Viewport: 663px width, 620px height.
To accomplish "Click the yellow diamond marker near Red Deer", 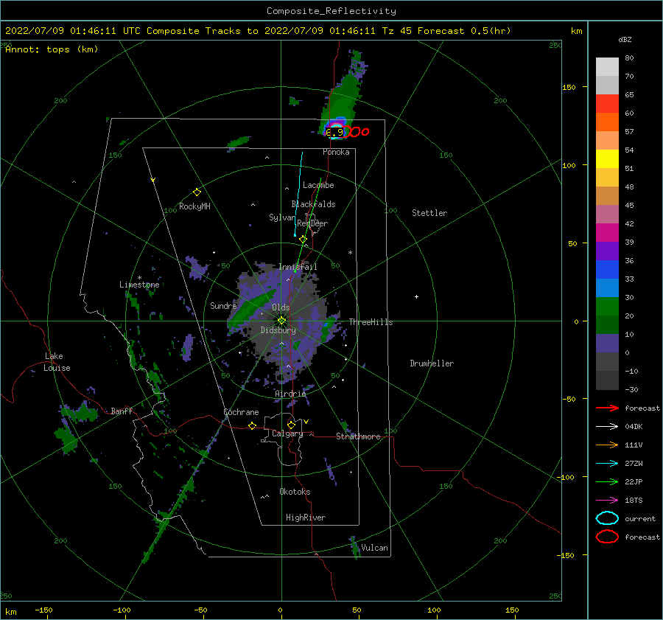I will 302,240.
